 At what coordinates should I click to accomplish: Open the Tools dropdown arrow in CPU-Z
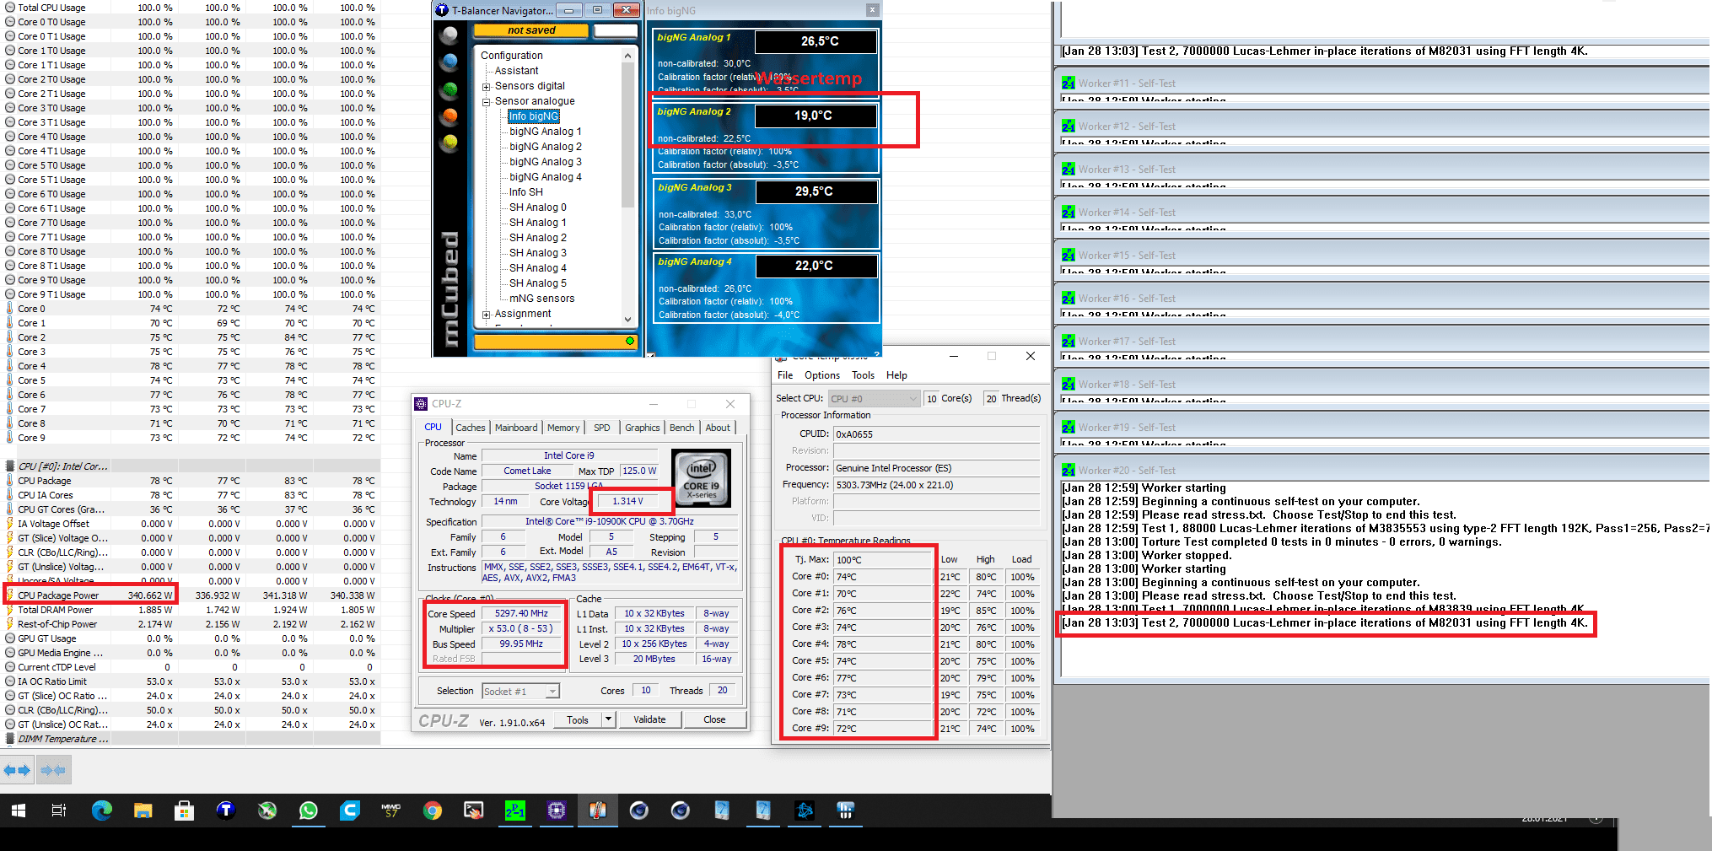coord(608,719)
